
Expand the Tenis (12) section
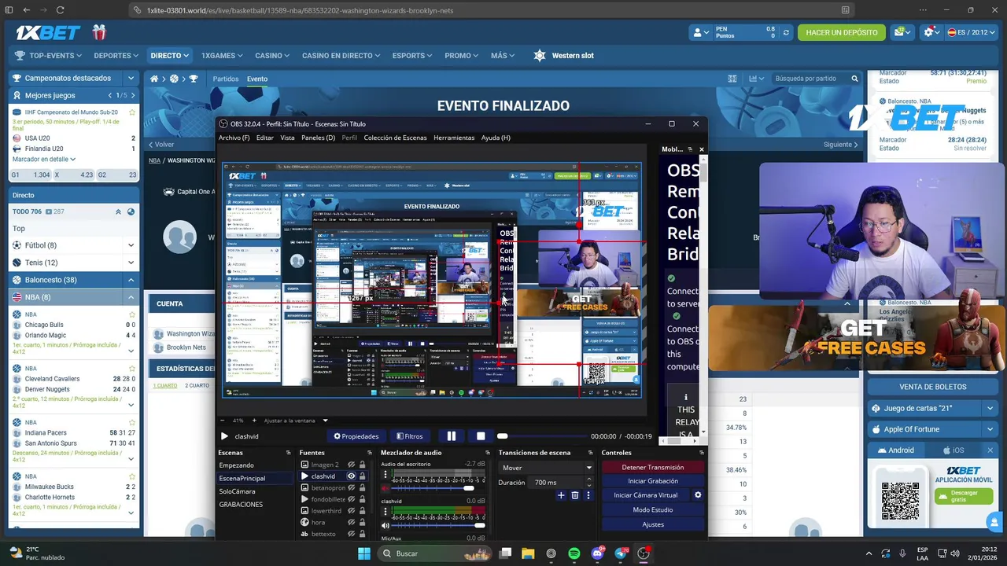point(74,263)
